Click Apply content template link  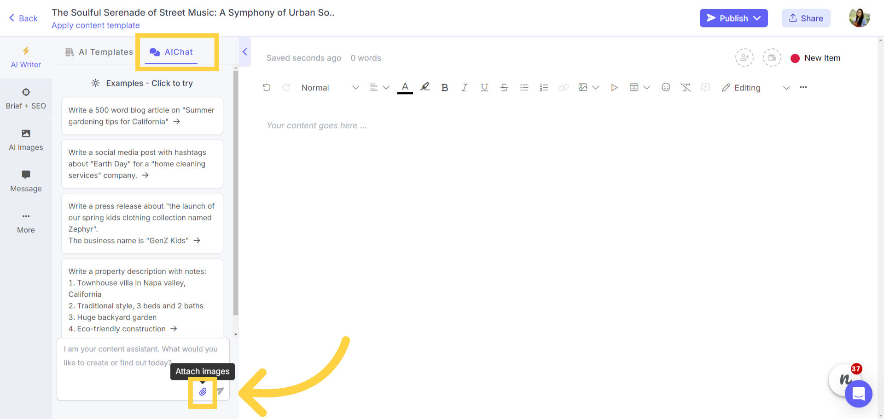point(95,25)
